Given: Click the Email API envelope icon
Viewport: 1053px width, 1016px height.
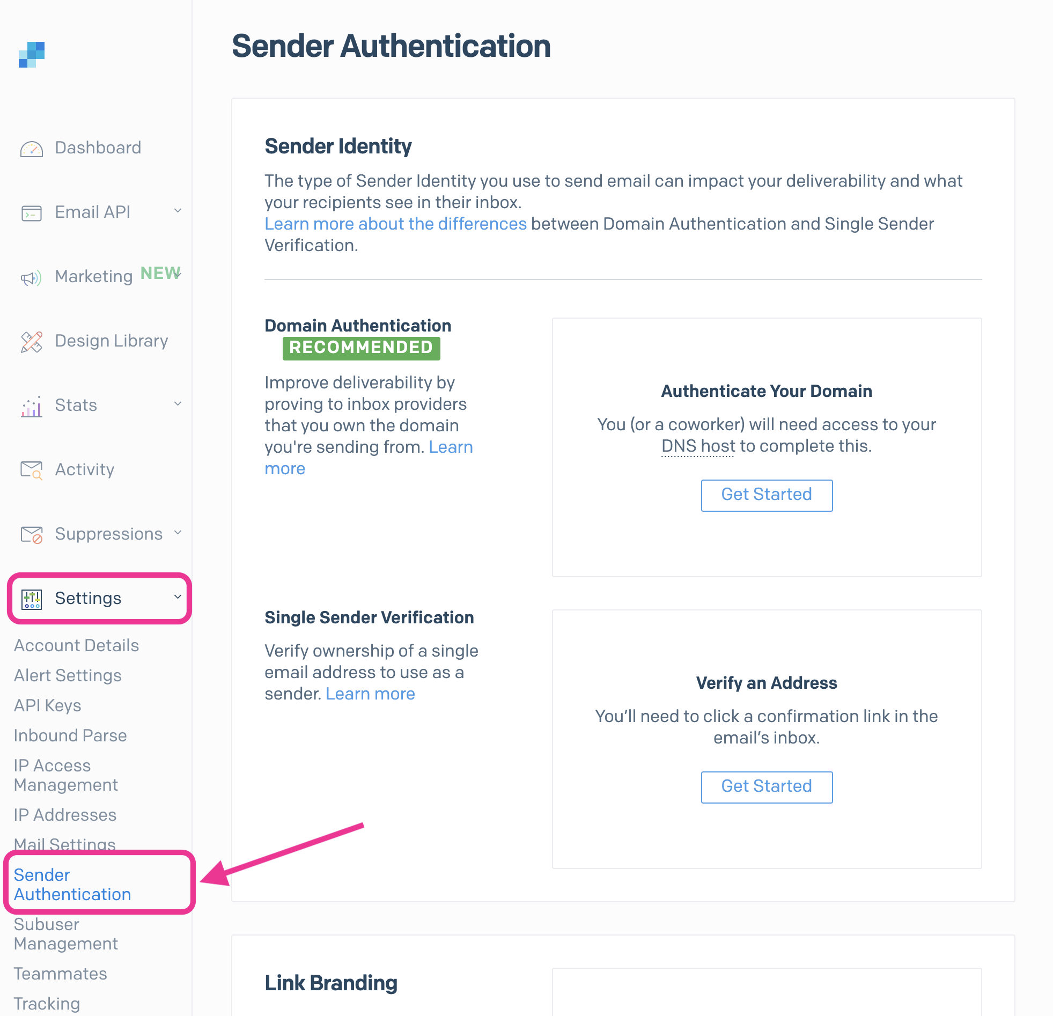Looking at the screenshot, I should 32,213.
